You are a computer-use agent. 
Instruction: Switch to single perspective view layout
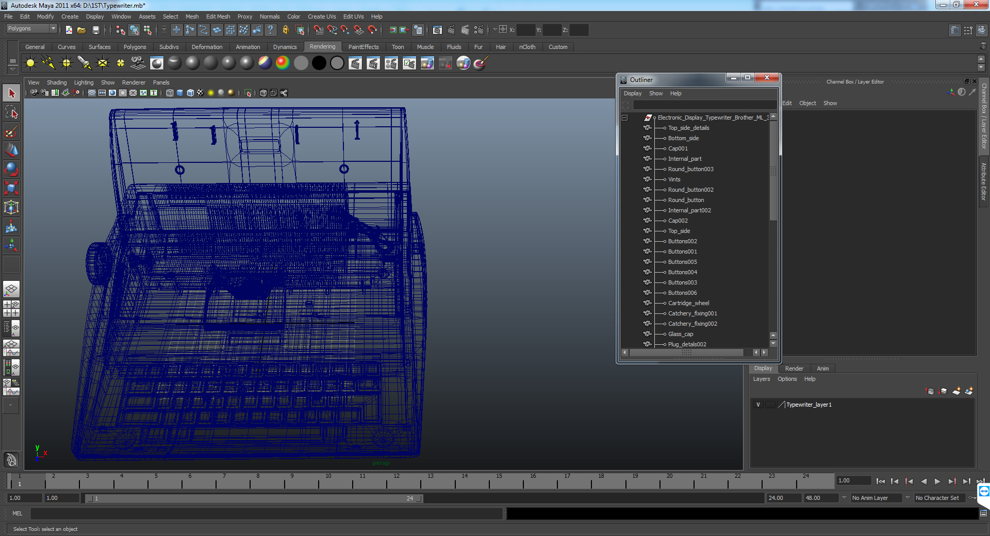click(x=11, y=289)
